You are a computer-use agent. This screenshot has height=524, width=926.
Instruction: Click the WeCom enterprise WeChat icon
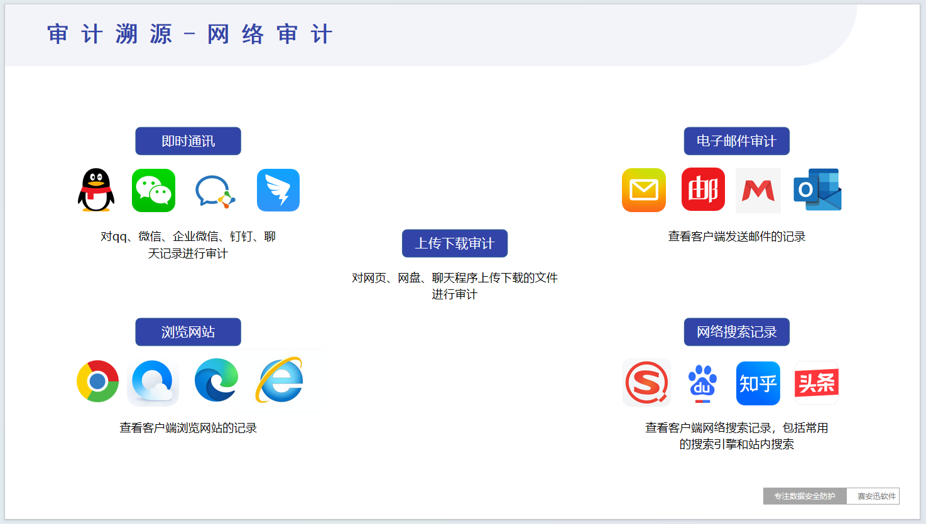pos(215,191)
